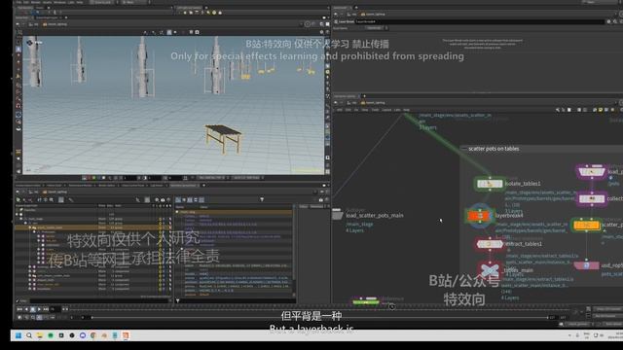Open the Add menu in the network editor
This screenshot has height=350, width=623.
click(340, 110)
